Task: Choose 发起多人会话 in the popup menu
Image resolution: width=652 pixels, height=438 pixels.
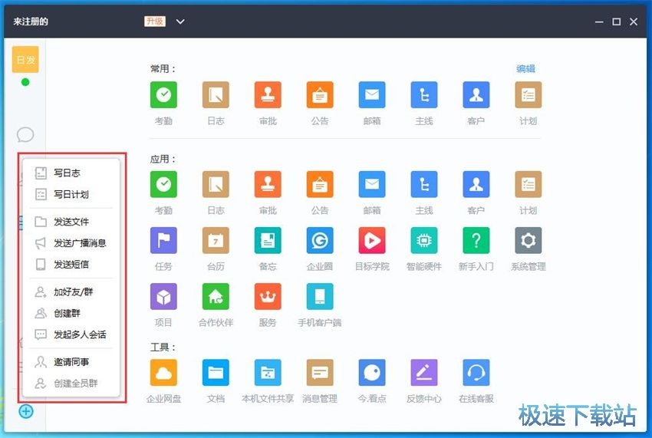Action: (x=71, y=334)
